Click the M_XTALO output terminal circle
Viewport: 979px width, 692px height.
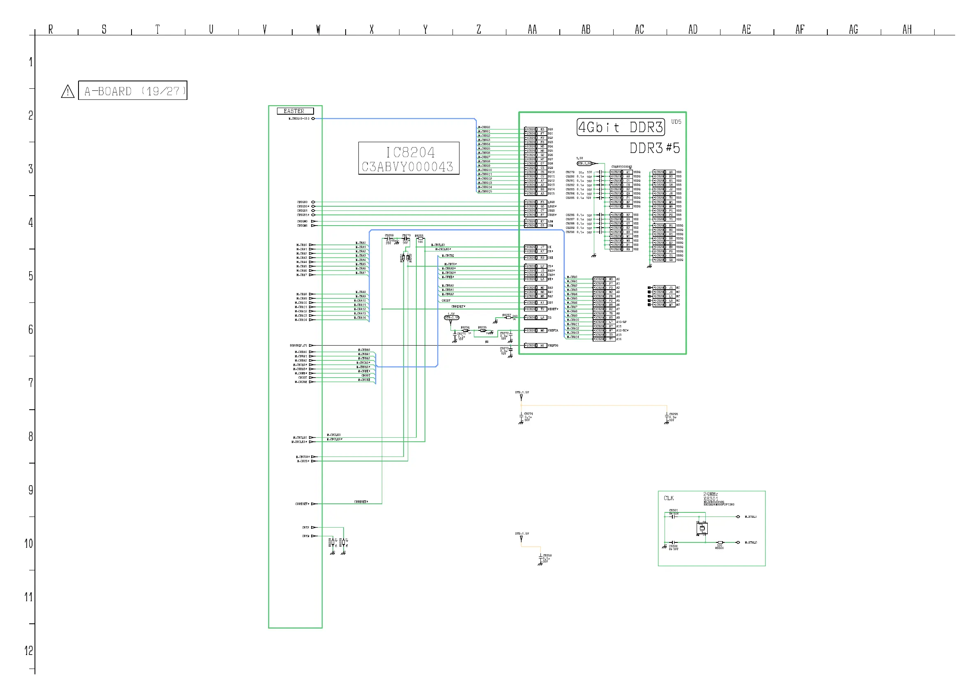coord(738,542)
